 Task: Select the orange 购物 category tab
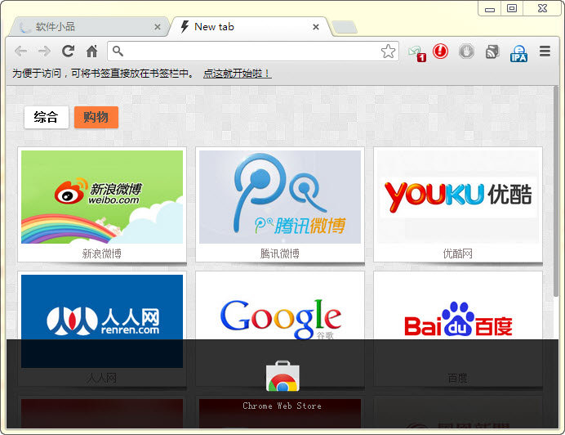click(96, 117)
